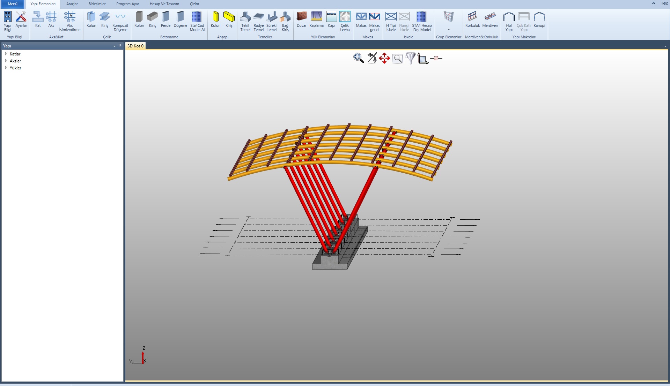Expand the Yükler tree node

coord(6,68)
